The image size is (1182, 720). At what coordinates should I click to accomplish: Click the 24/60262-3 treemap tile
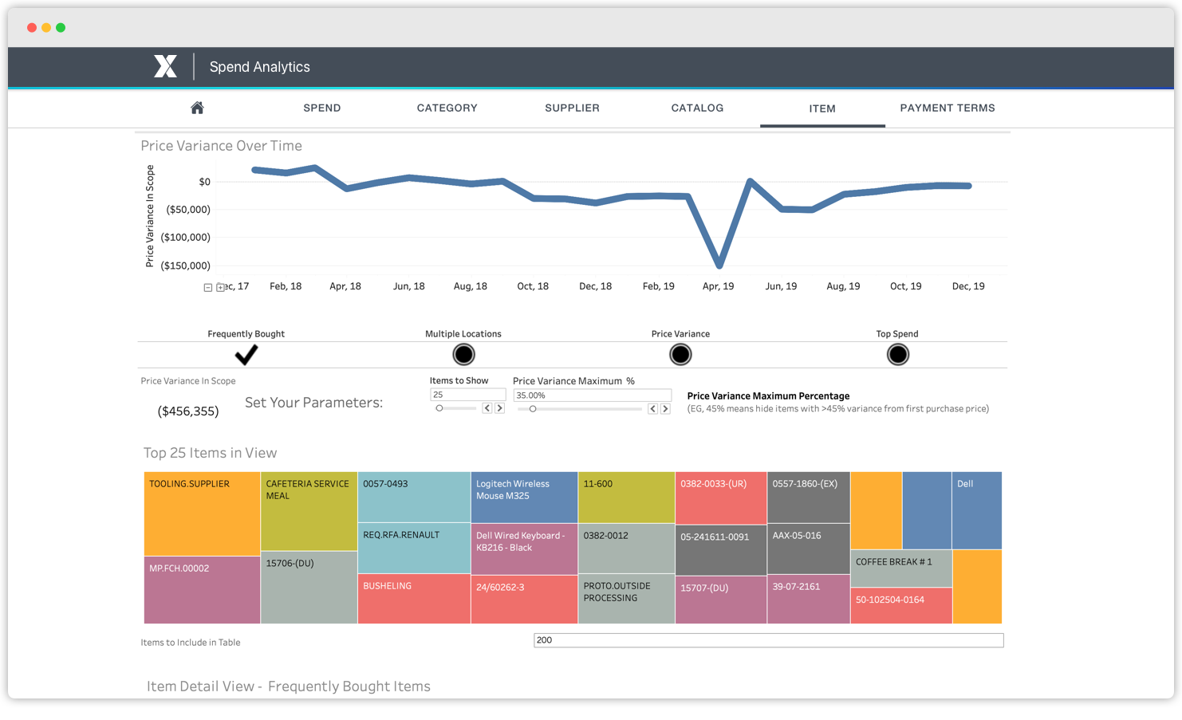[x=524, y=599]
